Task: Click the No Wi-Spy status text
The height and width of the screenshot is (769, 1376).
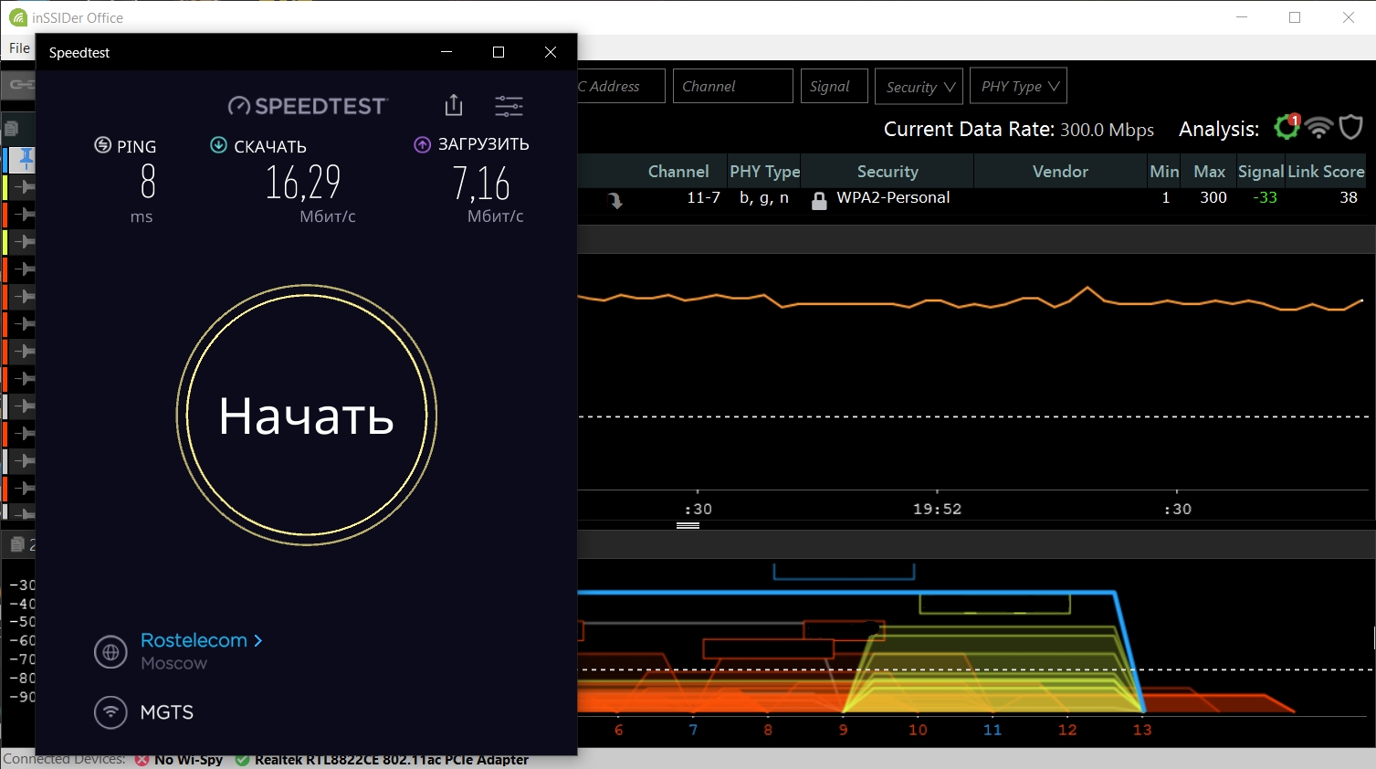Action: (x=188, y=760)
